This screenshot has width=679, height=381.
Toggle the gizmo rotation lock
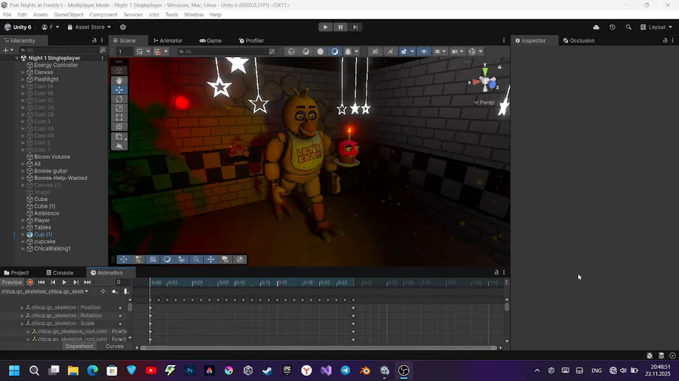499,67
